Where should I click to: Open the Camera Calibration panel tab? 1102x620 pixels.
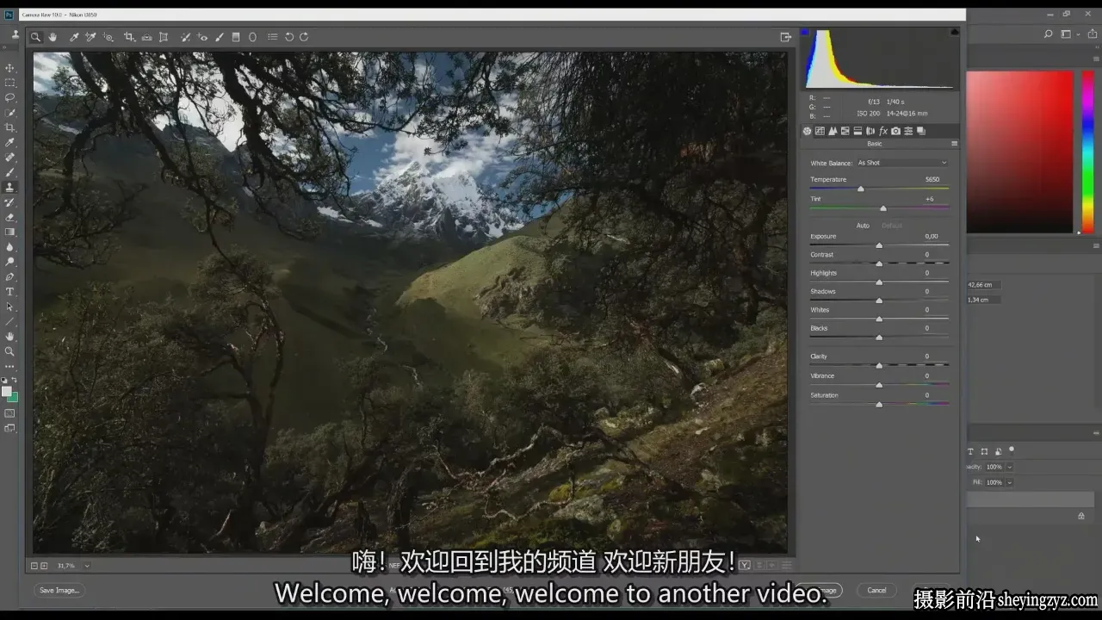pyautogui.click(x=895, y=131)
